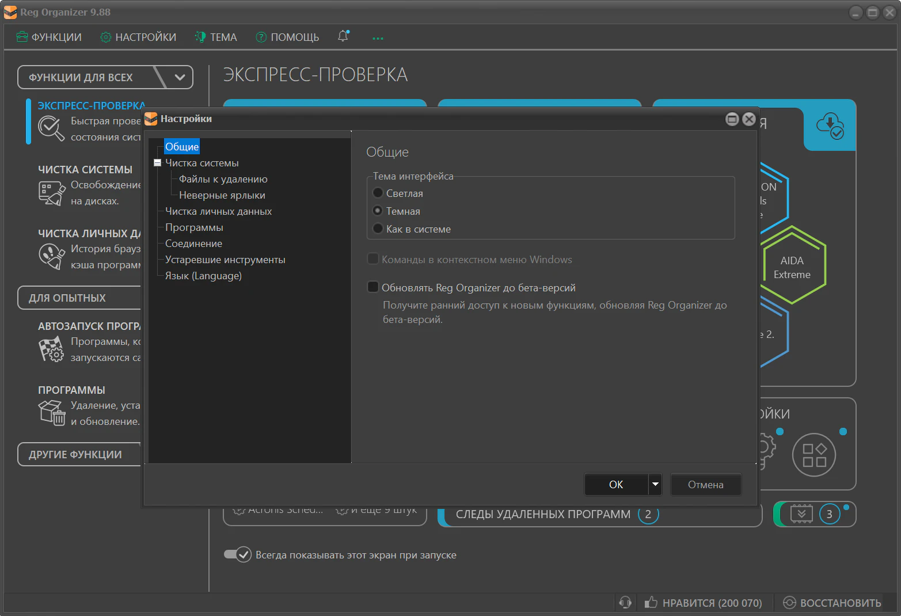
Task: Click the Express Check magnifier icon
Action: [x=51, y=128]
